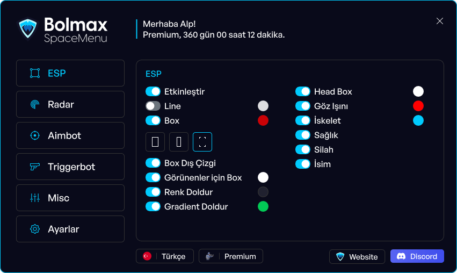Toggle the İsim switch
The width and height of the screenshot is (457, 273).
tap(303, 164)
